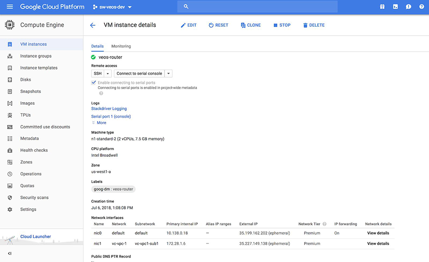Open Instance templates in the sidebar
This screenshot has width=429, height=262.
(39, 68)
